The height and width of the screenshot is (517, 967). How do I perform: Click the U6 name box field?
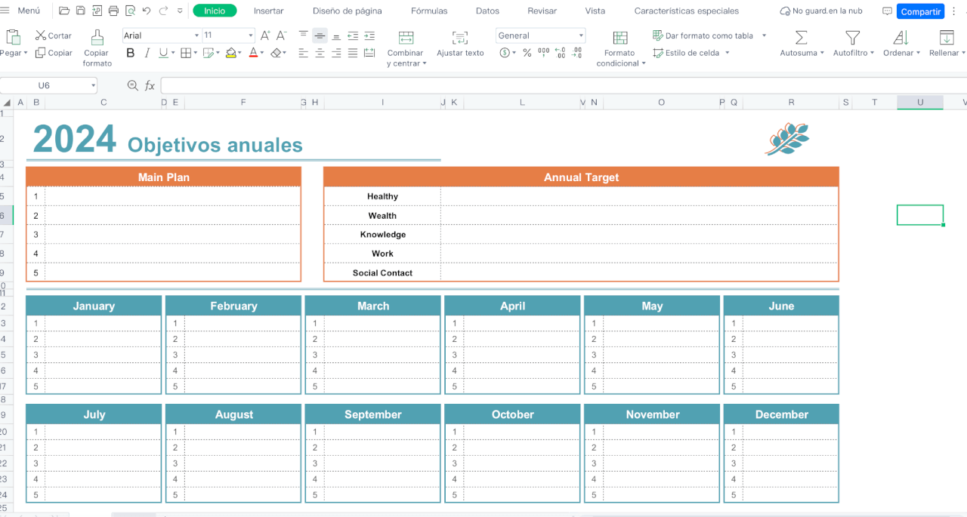[x=44, y=86]
